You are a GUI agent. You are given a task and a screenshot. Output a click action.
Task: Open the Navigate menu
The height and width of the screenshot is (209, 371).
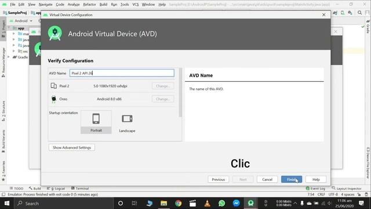point(45,4)
